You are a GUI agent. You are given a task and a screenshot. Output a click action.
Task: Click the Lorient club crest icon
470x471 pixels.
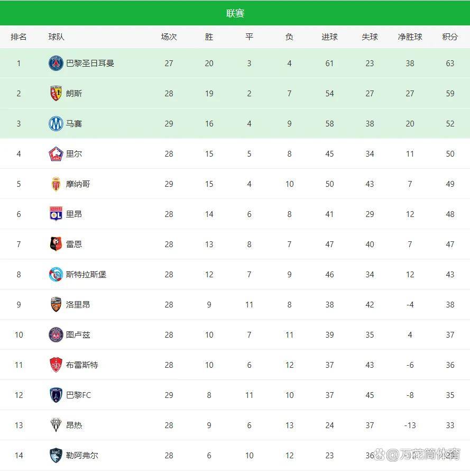click(56, 305)
